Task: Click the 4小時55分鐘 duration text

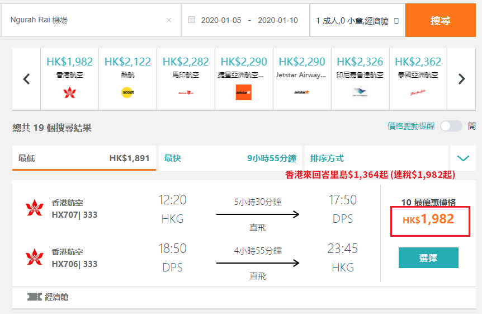Action: [x=258, y=251]
